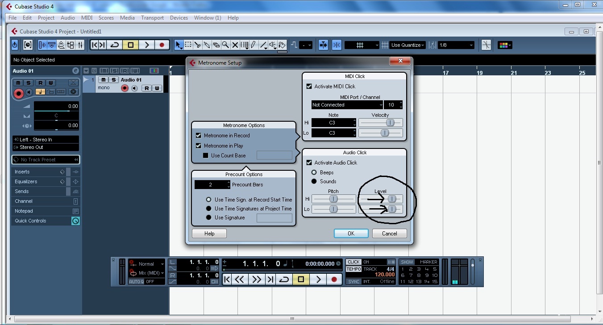Open the MIDI menu
603x325 pixels.
87,18
